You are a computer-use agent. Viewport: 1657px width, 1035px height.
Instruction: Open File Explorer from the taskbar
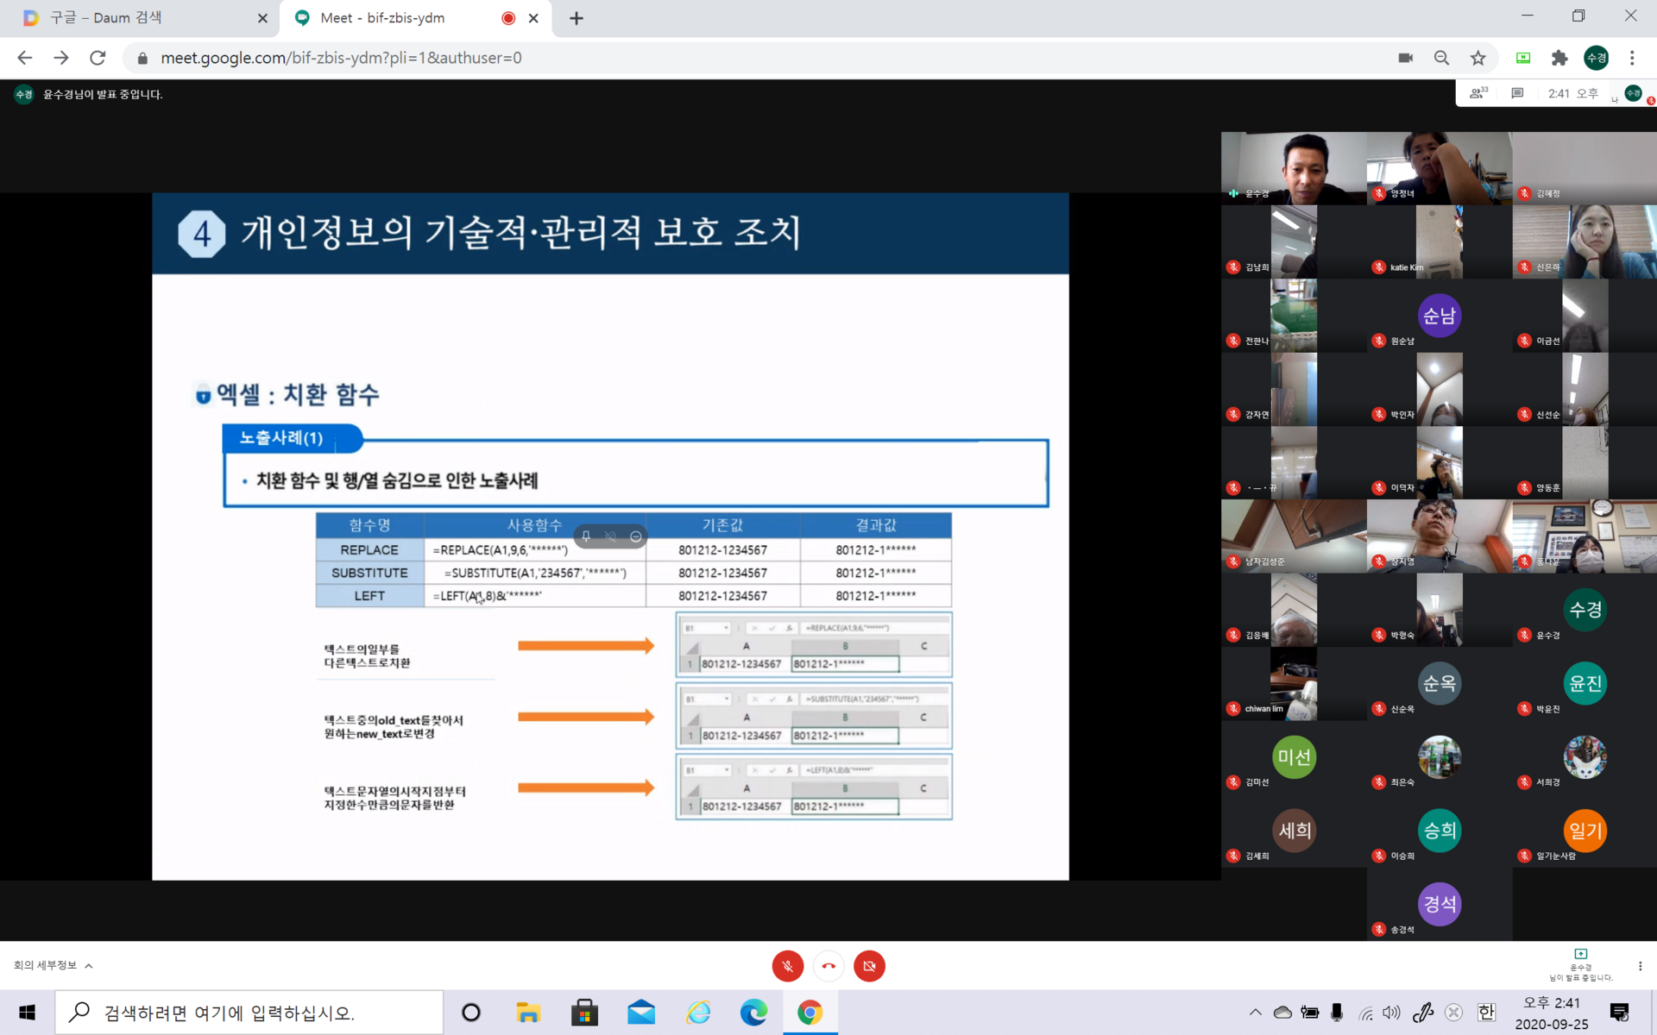coord(528,1012)
